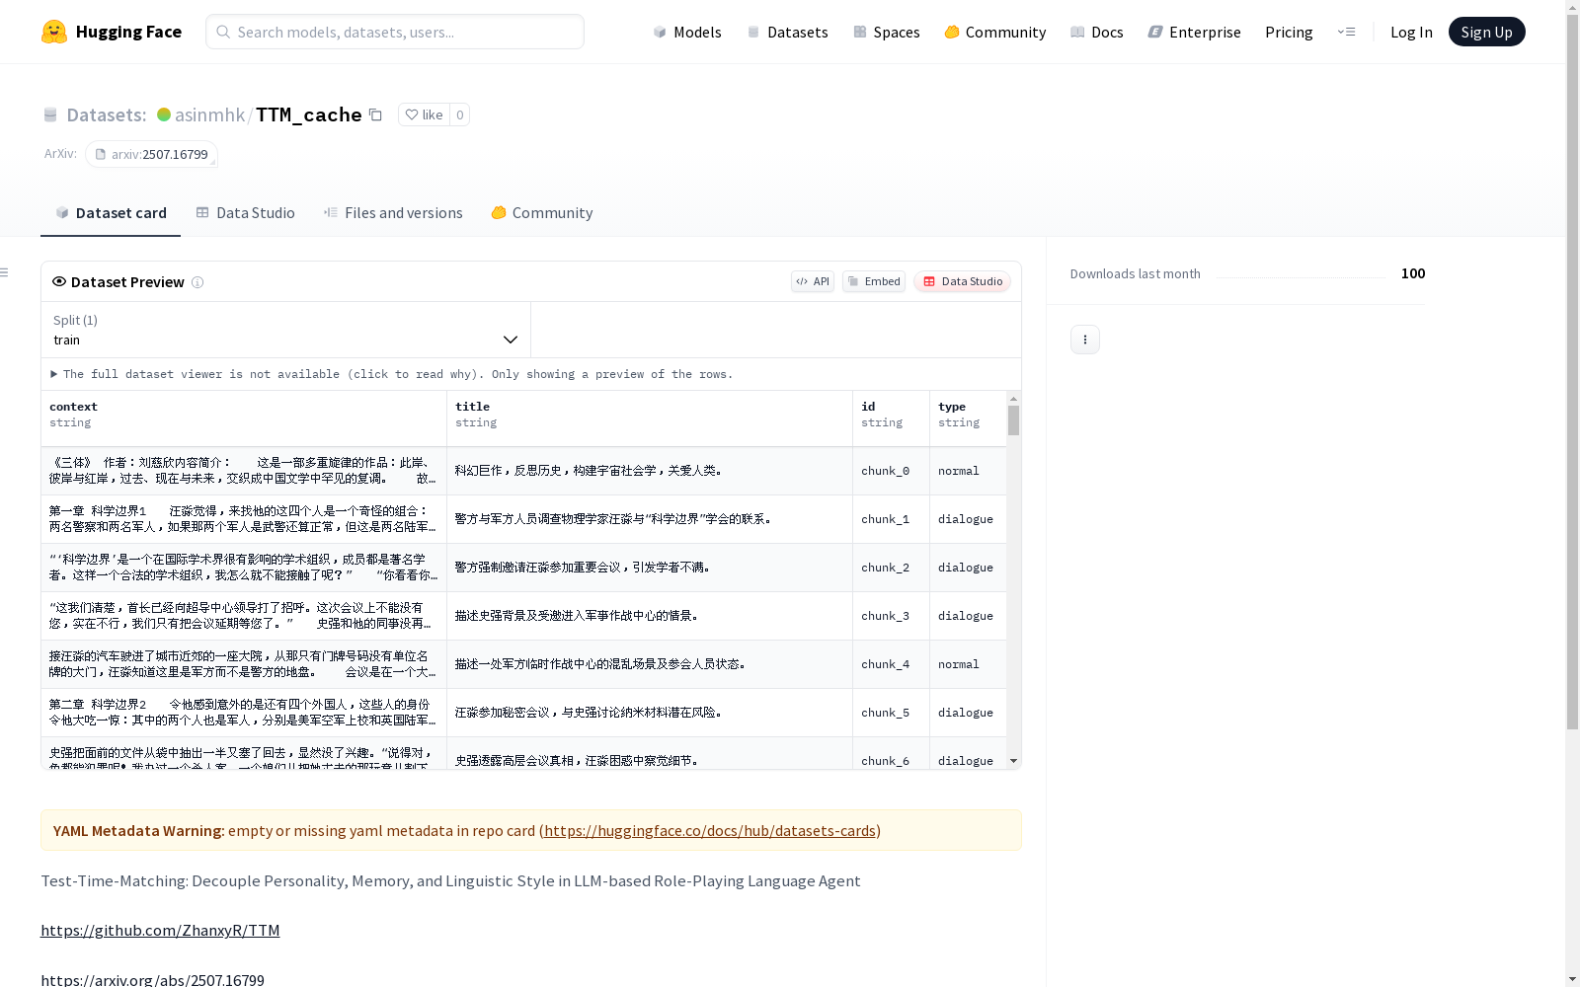Switch to the Dataset card tab
This screenshot has height=987, width=1580.
coord(111,213)
